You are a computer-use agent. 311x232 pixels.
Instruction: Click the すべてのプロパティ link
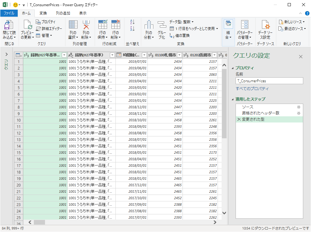(x=252, y=89)
